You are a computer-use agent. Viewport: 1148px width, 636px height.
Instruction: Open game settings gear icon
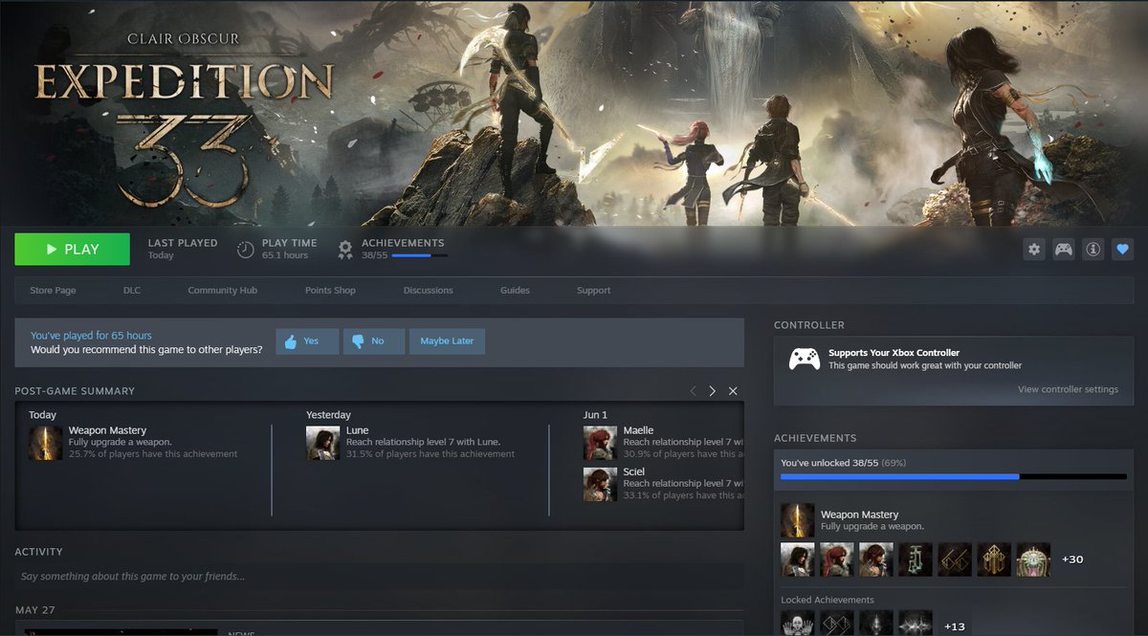[x=1034, y=250]
